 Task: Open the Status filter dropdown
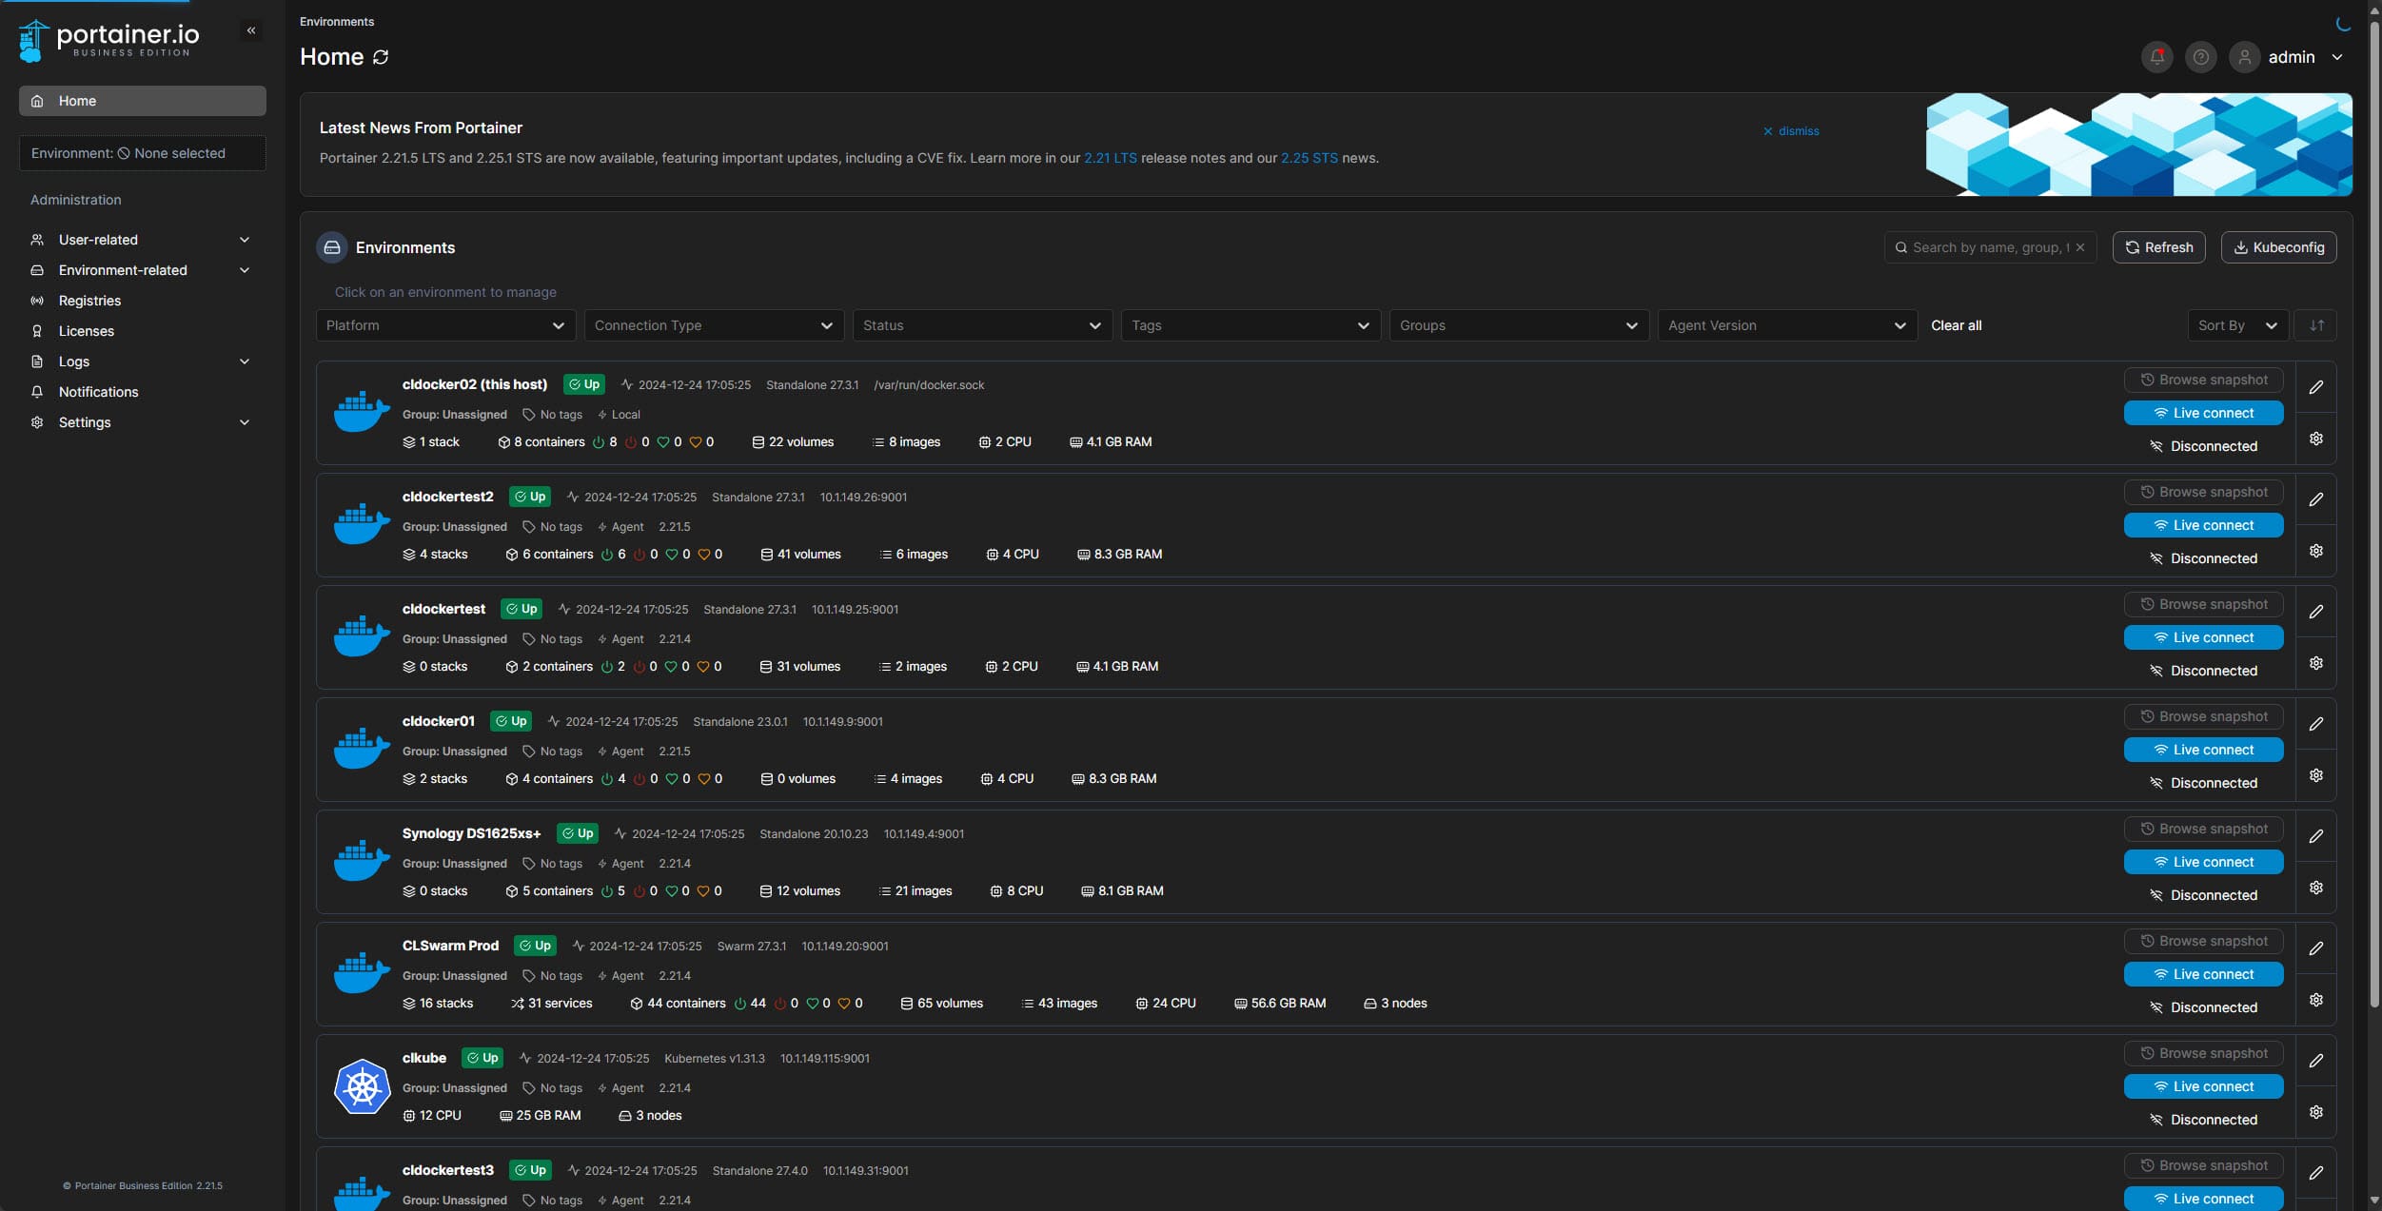click(982, 325)
